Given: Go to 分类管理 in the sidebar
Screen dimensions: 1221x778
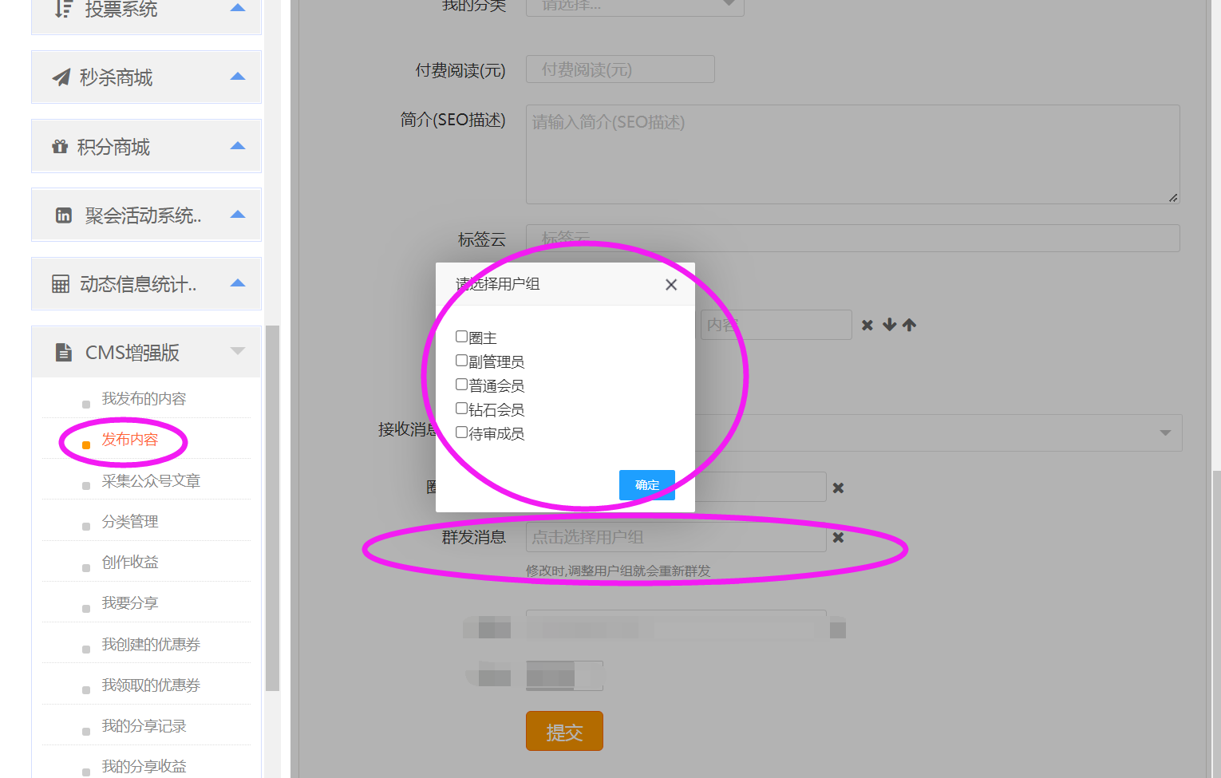Looking at the screenshot, I should 130,522.
